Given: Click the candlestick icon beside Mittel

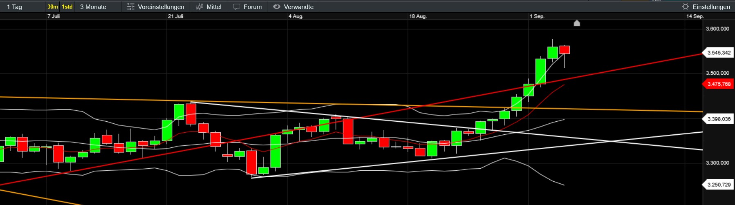Looking at the screenshot, I should coord(199,7).
